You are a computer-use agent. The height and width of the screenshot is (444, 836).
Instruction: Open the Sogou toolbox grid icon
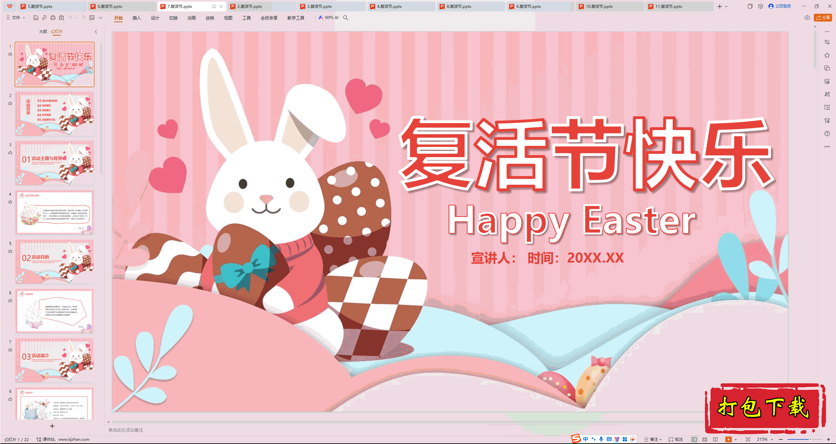click(625, 439)
